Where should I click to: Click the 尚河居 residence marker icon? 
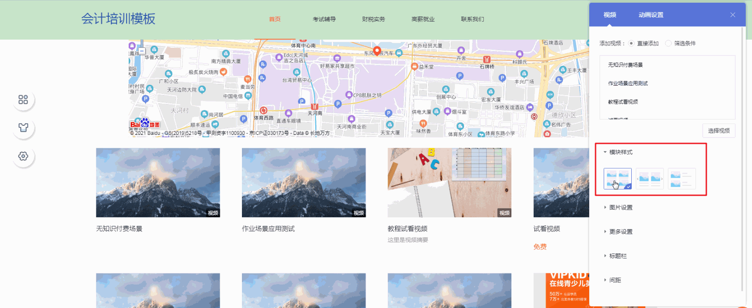pos(204,115)
